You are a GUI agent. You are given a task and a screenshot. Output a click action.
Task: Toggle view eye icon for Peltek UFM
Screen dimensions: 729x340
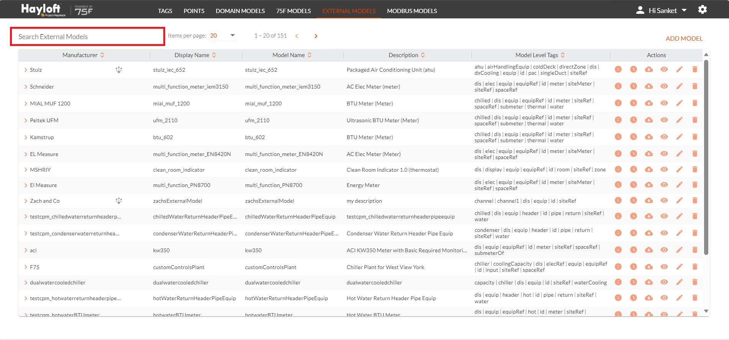(x=664, y=120)
